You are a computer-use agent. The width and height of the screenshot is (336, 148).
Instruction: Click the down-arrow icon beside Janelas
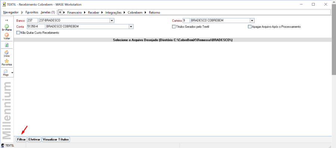pyautogui.click(x=60, y=12)
